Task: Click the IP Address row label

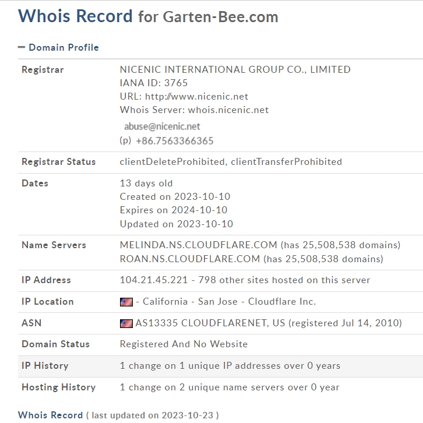Action: tap(46, 280)
